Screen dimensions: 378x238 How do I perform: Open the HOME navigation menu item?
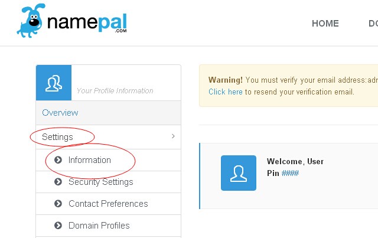tap(325, 24)
